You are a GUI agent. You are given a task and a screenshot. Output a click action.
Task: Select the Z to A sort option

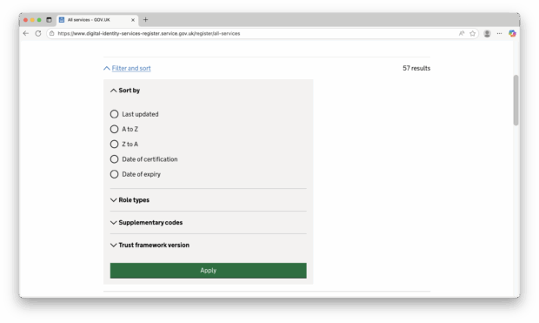point(114,145)
